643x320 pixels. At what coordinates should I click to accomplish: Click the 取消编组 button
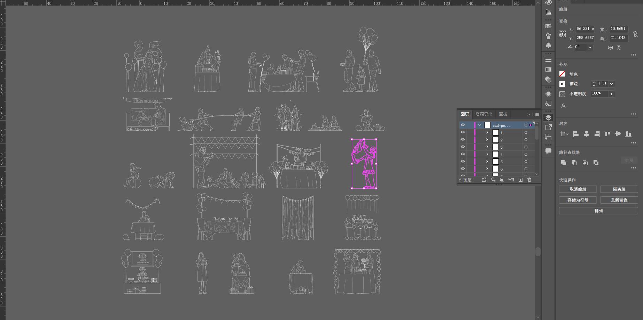tap(578, 189)
